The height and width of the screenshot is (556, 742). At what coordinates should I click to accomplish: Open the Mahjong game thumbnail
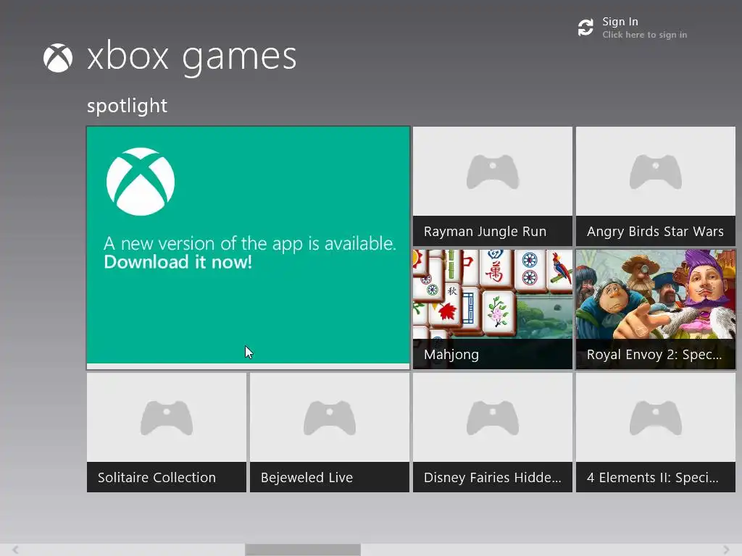[493, 309]
